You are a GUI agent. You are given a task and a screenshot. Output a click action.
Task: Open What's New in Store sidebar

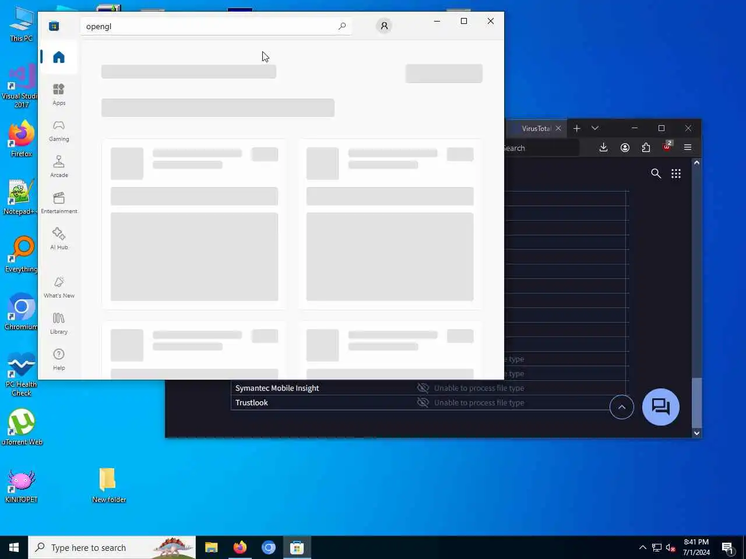[x=59, y=287]
